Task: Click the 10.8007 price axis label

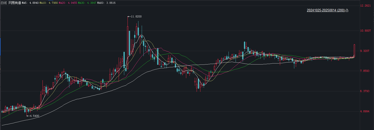Action: tap(365, 31)
